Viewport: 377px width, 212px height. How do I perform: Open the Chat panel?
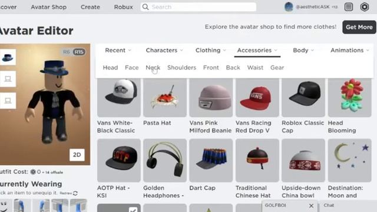348,206
